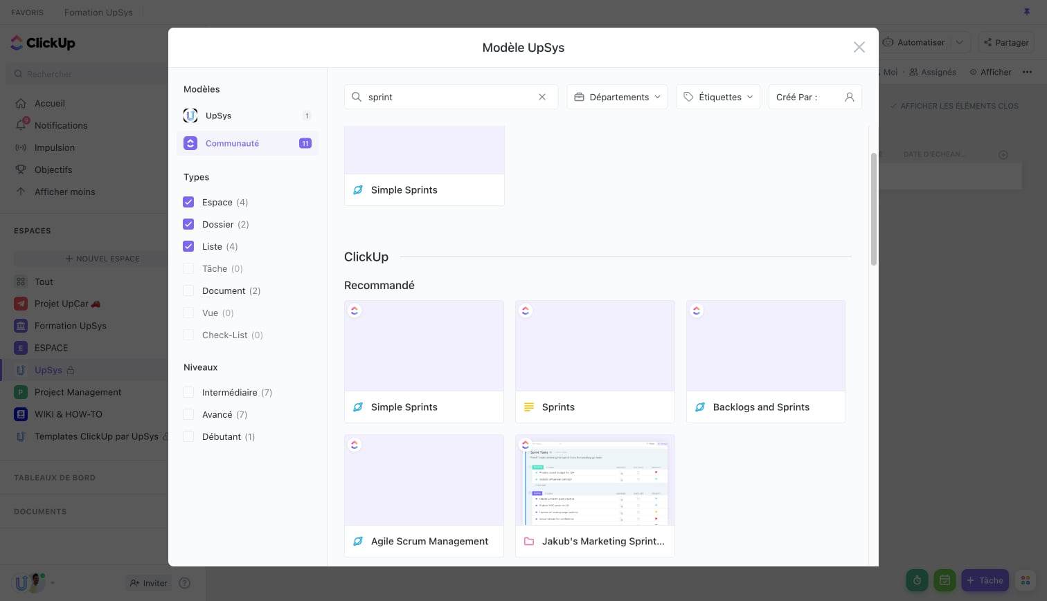Expand the Tableaux de bord section
The image size is (1047, 601).
55,478
